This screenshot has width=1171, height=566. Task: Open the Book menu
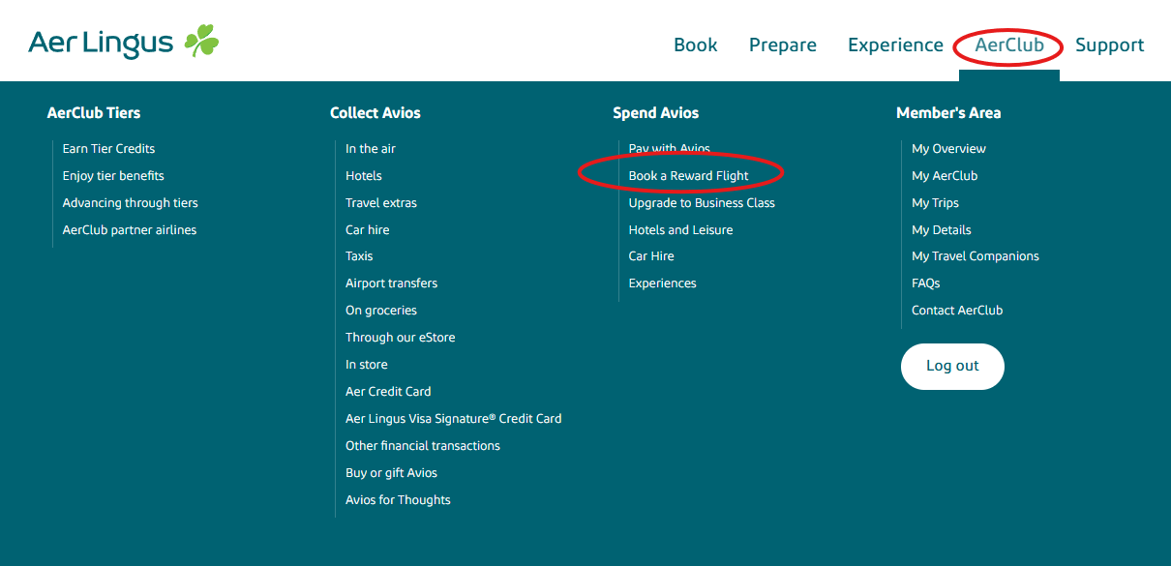click(696, 45)
